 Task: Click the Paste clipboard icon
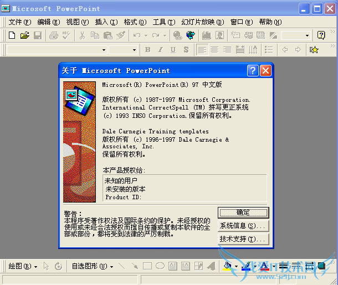click(108, 35)
